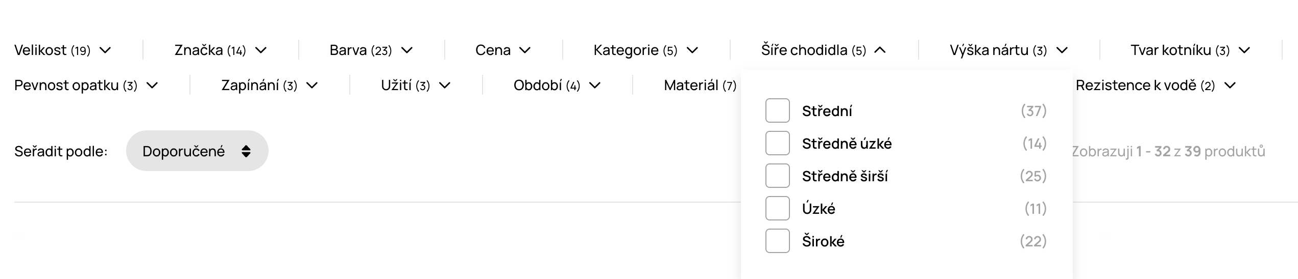Click the Barva chevron icon

click(407, 50)
